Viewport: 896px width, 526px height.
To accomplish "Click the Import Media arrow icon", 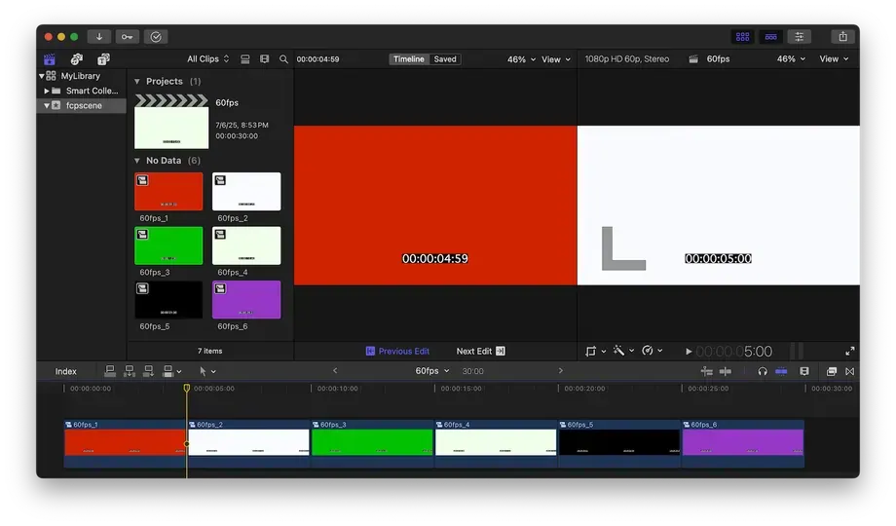I will click(x=99, y=37).
